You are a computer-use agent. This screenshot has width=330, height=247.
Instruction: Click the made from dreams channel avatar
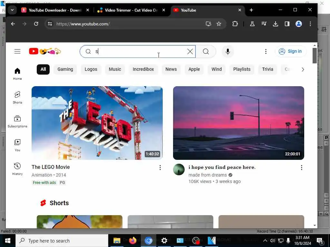[x=179, y=169]
